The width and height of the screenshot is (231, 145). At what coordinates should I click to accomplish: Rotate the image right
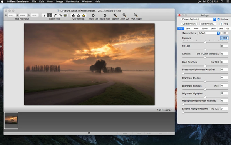[105, 15]
